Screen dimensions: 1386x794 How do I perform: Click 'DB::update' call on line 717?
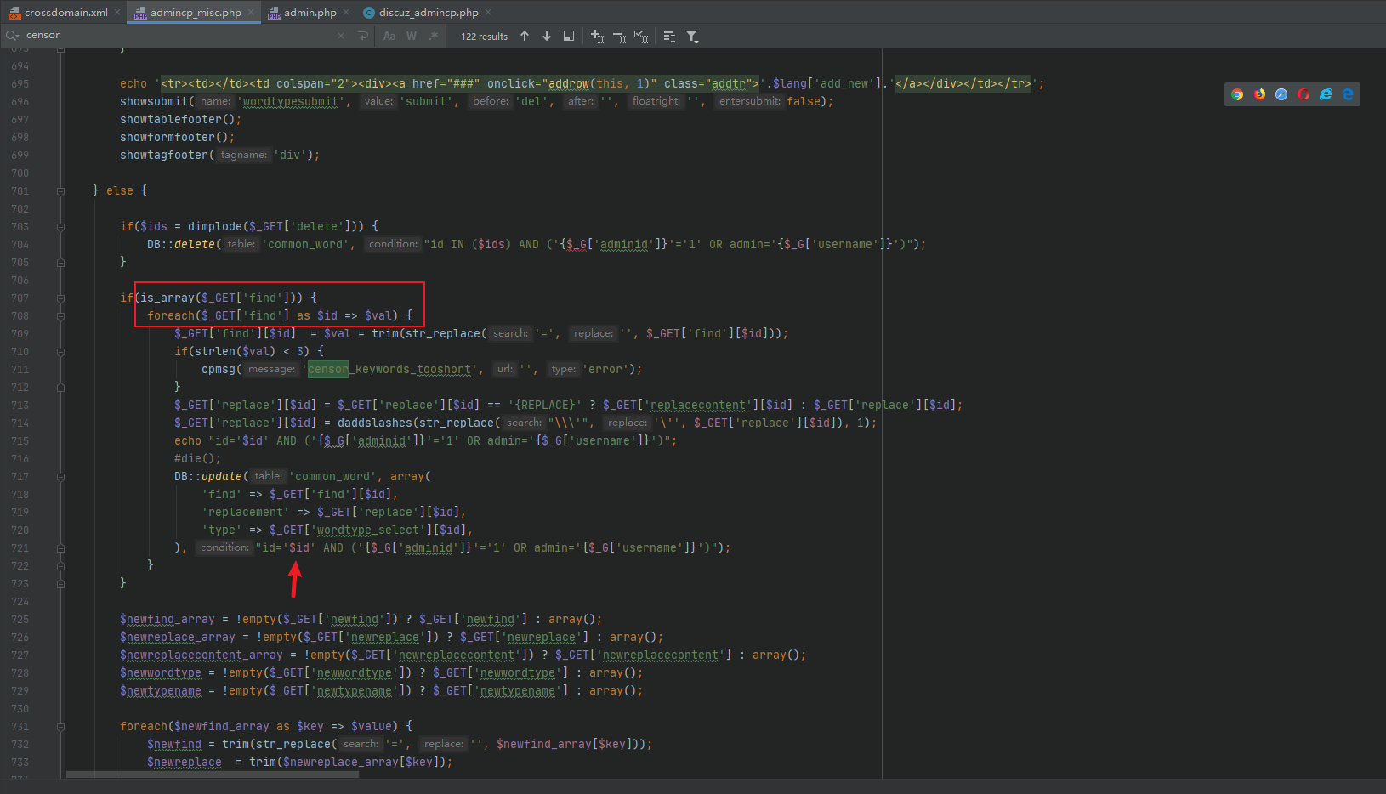point(208,477)
